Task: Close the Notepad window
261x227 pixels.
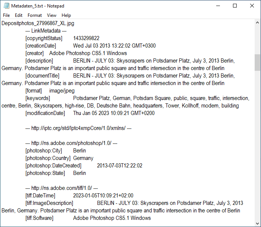Action: pos(252,6)
